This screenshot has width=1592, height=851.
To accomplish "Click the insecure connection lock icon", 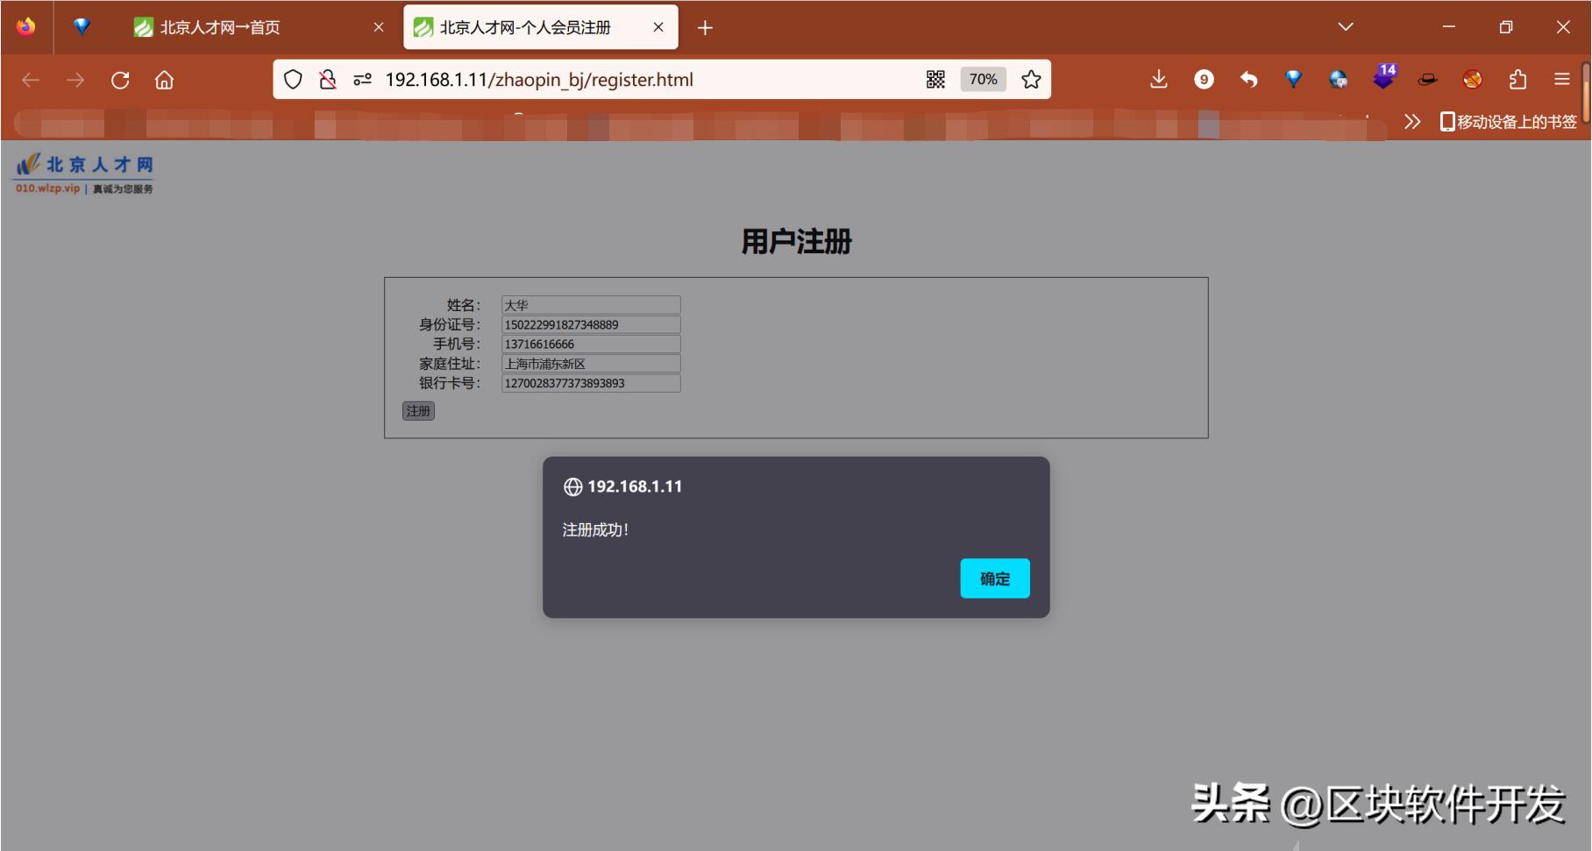I will [x=327, y=79].
